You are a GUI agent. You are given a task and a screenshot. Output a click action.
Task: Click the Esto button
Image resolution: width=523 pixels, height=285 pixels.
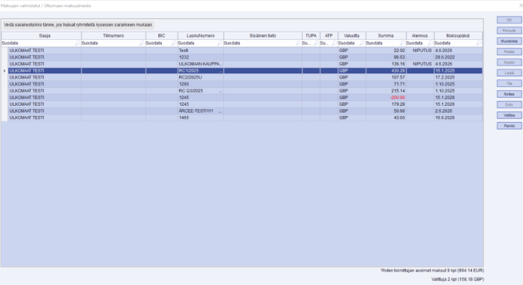pyautogui.click(x=509, y=104)
